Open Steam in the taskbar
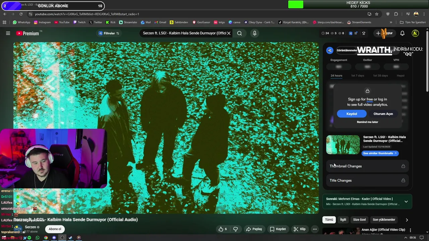Viewport: 429px width, 241px height. click(x=70, y=238)
